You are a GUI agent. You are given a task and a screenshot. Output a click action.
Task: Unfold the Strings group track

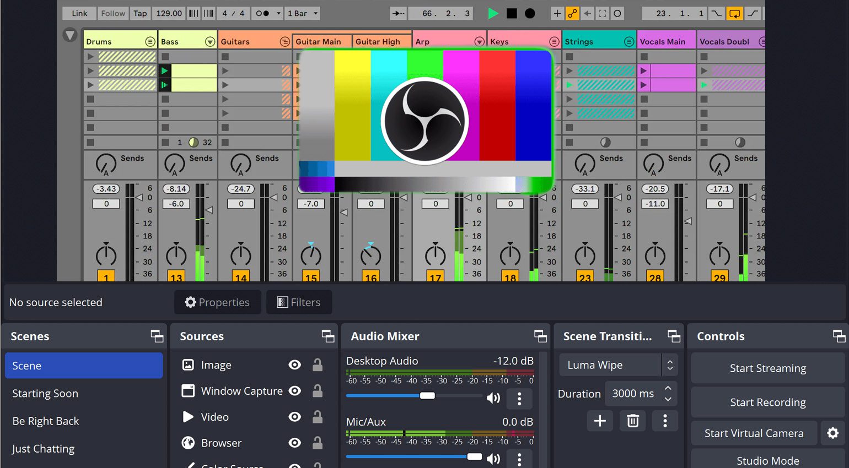point(629,41)
